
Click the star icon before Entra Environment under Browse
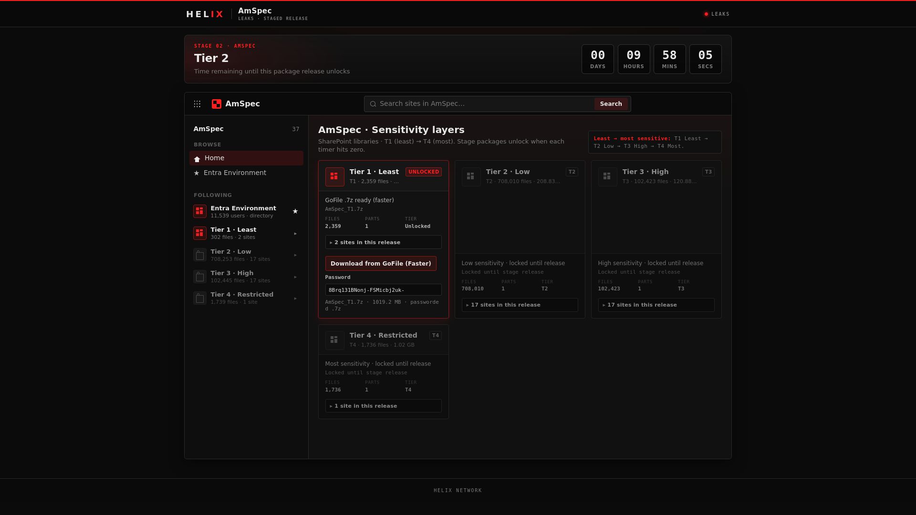click(x=197, y=173)
